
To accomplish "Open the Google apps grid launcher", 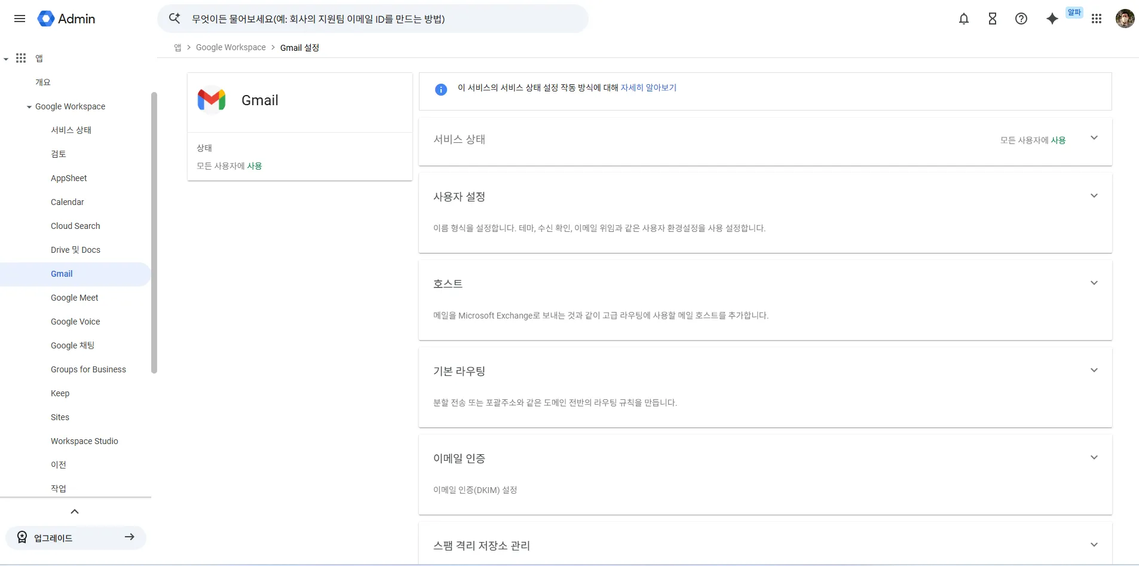I will pos(1097,19).
